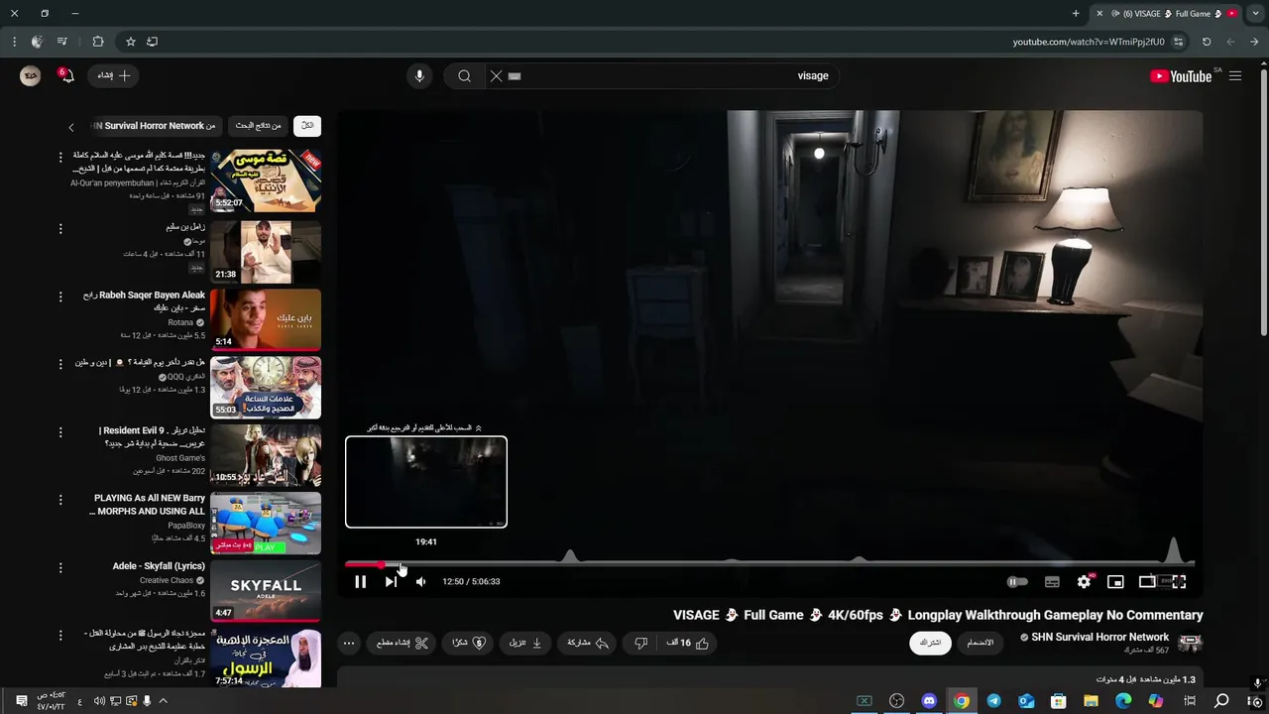The image size is (1269, 714).
Task: Dislike the video with thumbs down
Action: pos(640,643)
